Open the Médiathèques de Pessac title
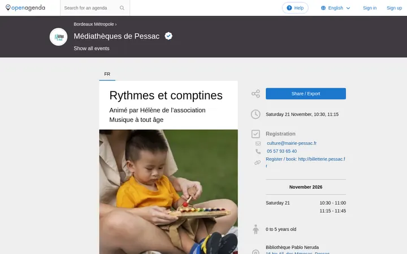 [x=116, y=36]
